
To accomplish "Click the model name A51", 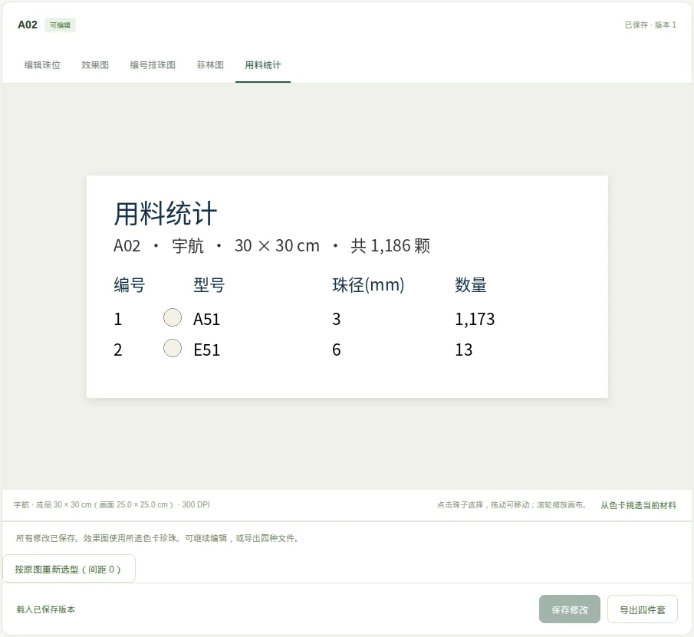I will coord(207,319).
